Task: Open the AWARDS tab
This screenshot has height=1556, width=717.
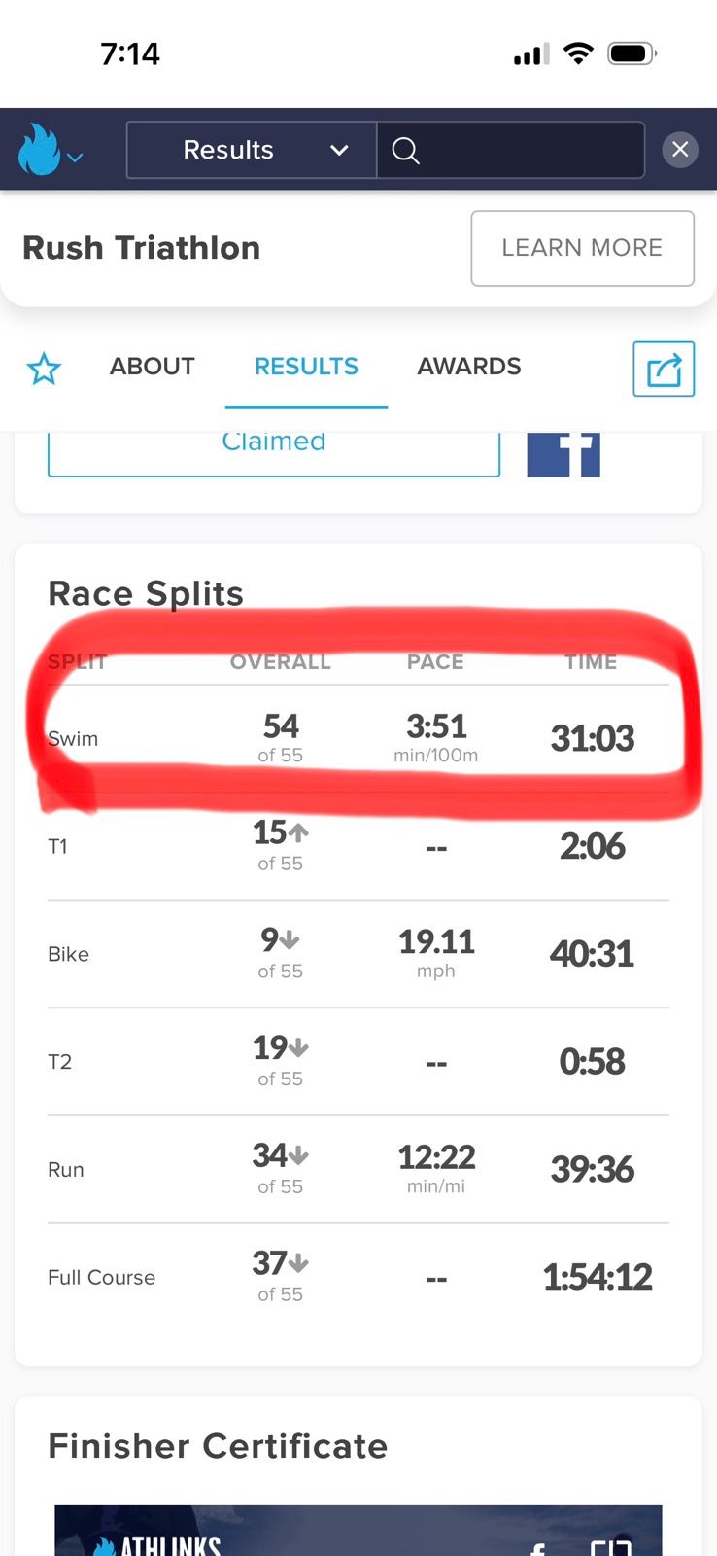Action: tap(469, 367)
